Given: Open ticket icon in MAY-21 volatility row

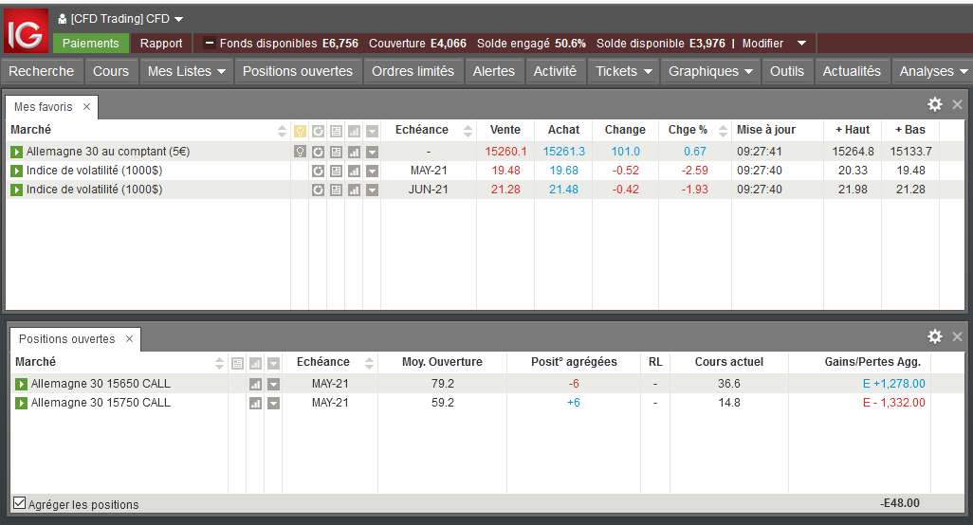Looking at the screenshot, I should (x=336, y=172).
